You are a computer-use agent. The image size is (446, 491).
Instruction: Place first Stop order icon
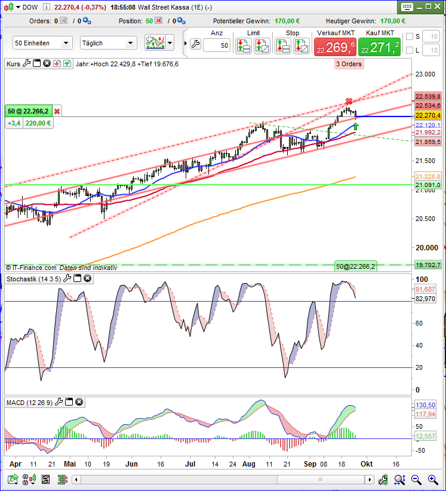point(283,46)
